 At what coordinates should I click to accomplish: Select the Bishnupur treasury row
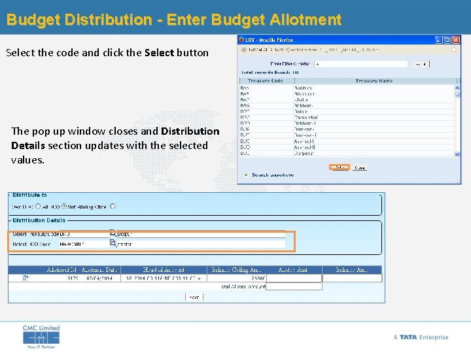(x=347, y=94)
